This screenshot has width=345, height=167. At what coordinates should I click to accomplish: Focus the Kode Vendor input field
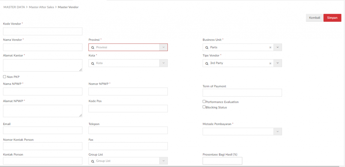point(43,32)
